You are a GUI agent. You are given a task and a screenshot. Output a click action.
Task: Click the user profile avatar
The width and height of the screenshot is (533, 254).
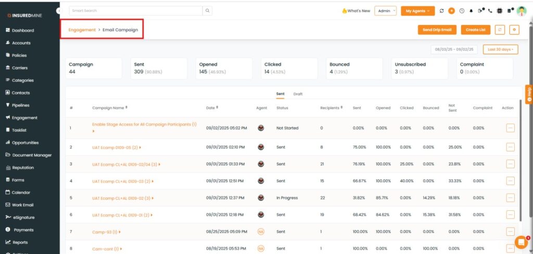521,11
